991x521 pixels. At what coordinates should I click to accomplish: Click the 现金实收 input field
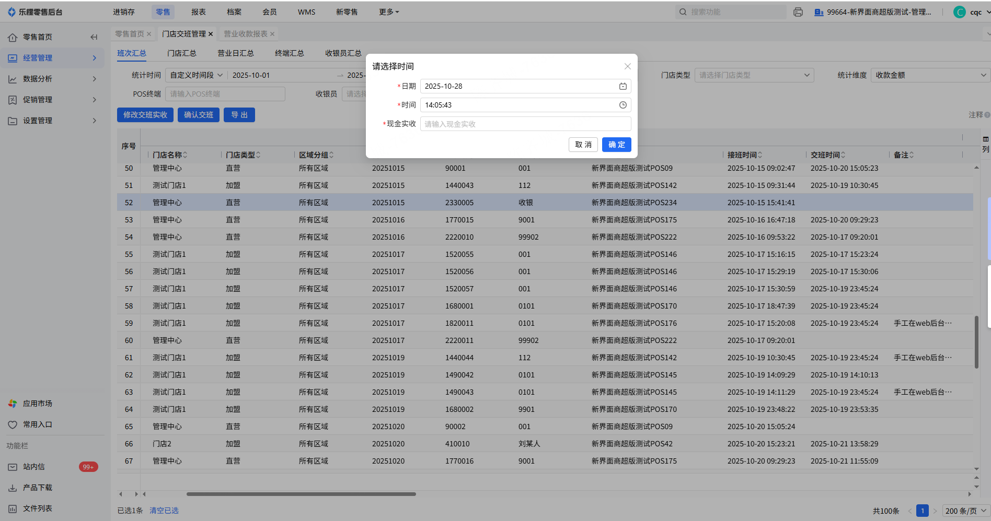[525, 124]
